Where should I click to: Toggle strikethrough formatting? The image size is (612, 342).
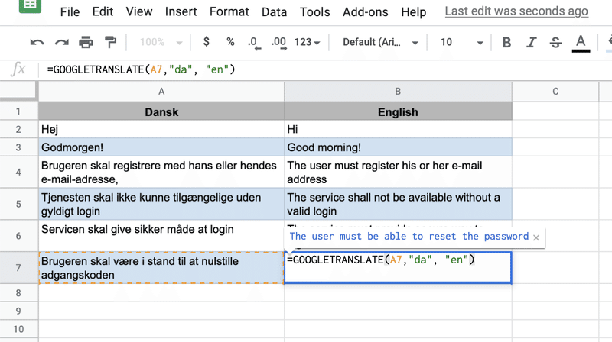click(x=555, y=42)
